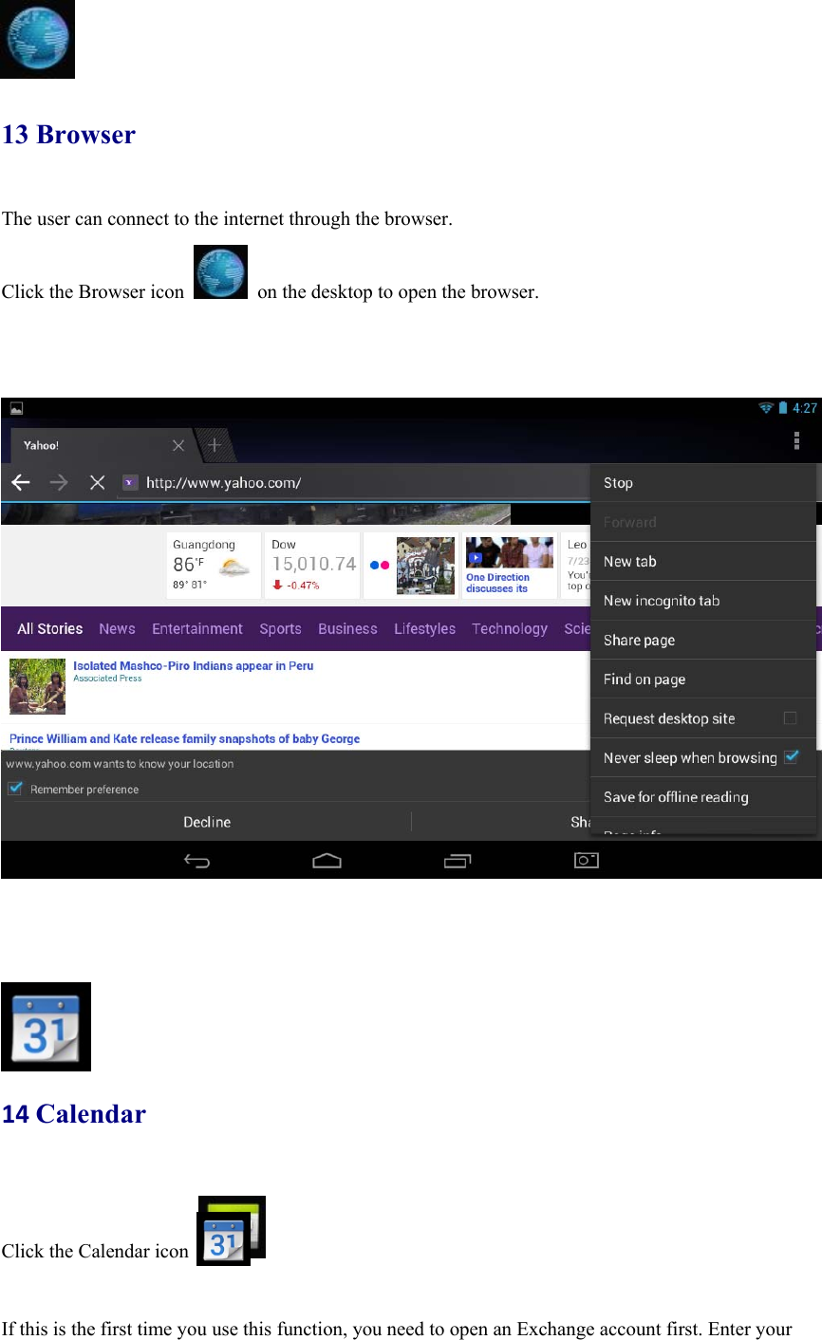Screen dimensions: 822x1340
Task: Click the greyed forward arrow in toolbar
Action: [59, 482]
